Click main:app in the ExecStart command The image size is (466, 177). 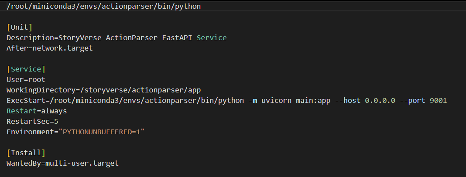(x=313, y=100)
